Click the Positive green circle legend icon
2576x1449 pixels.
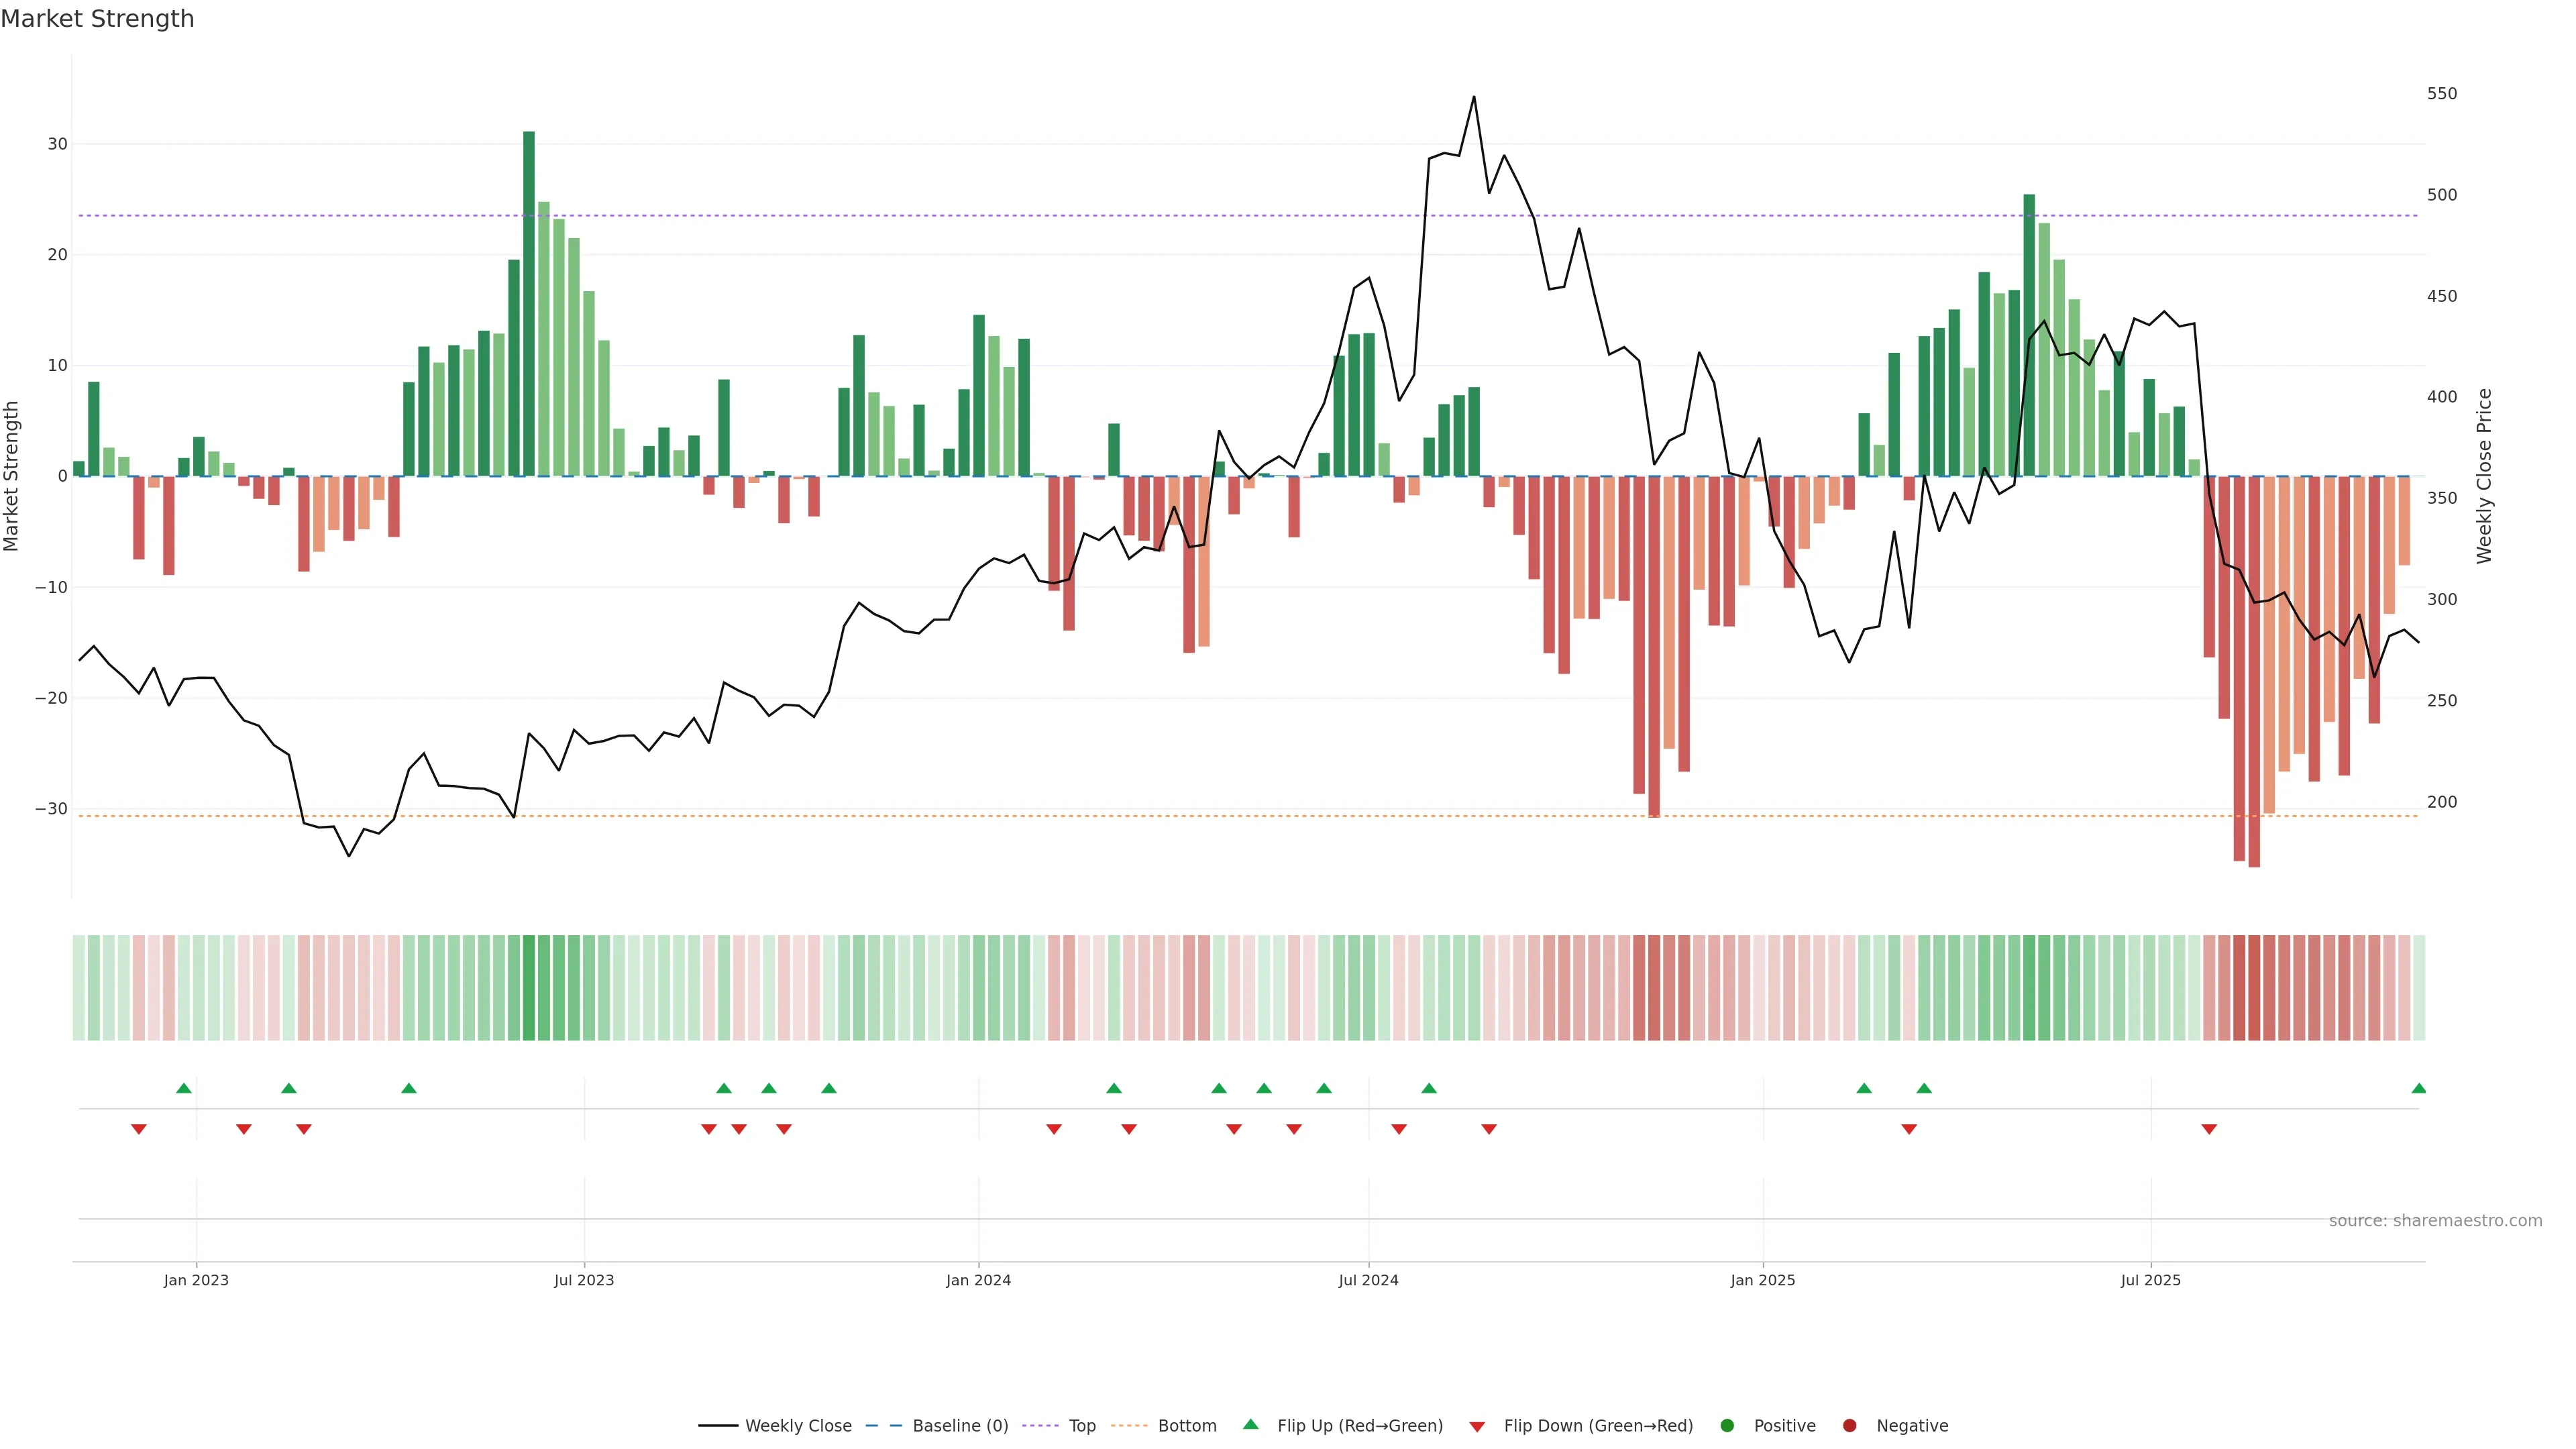coord(1727,1425)
